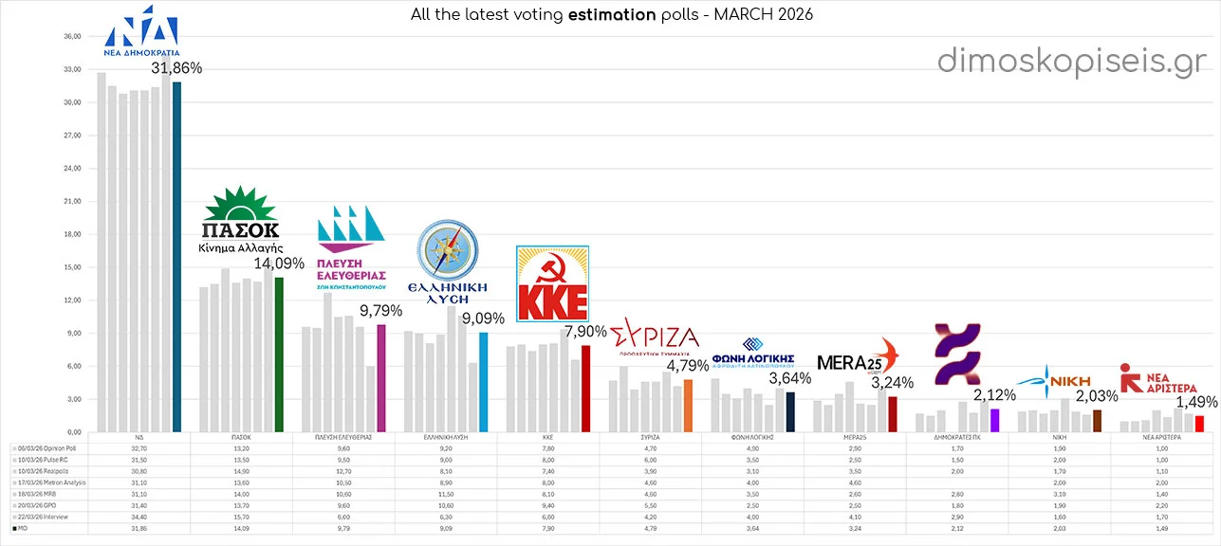1221x546 pixels.
Task: Click the MO average legend row
Action: coord(49,530)
